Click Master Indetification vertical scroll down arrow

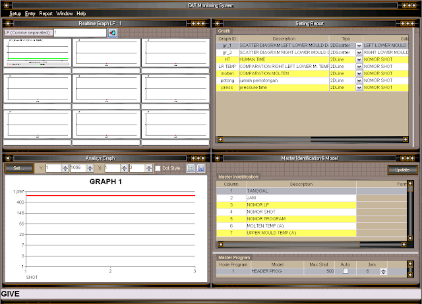coord(410,238)
